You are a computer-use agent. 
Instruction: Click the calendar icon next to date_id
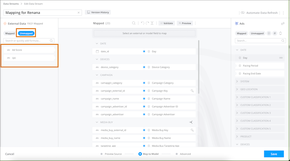tap(97, 51)
